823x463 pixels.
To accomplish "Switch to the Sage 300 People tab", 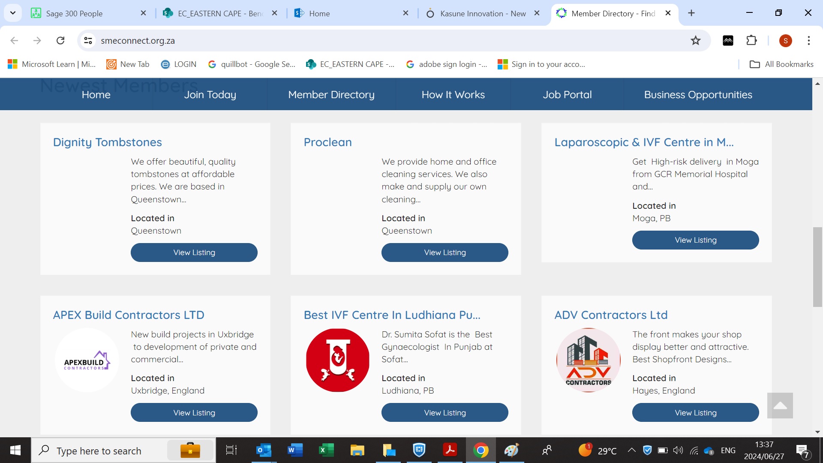I will (75, 13).
